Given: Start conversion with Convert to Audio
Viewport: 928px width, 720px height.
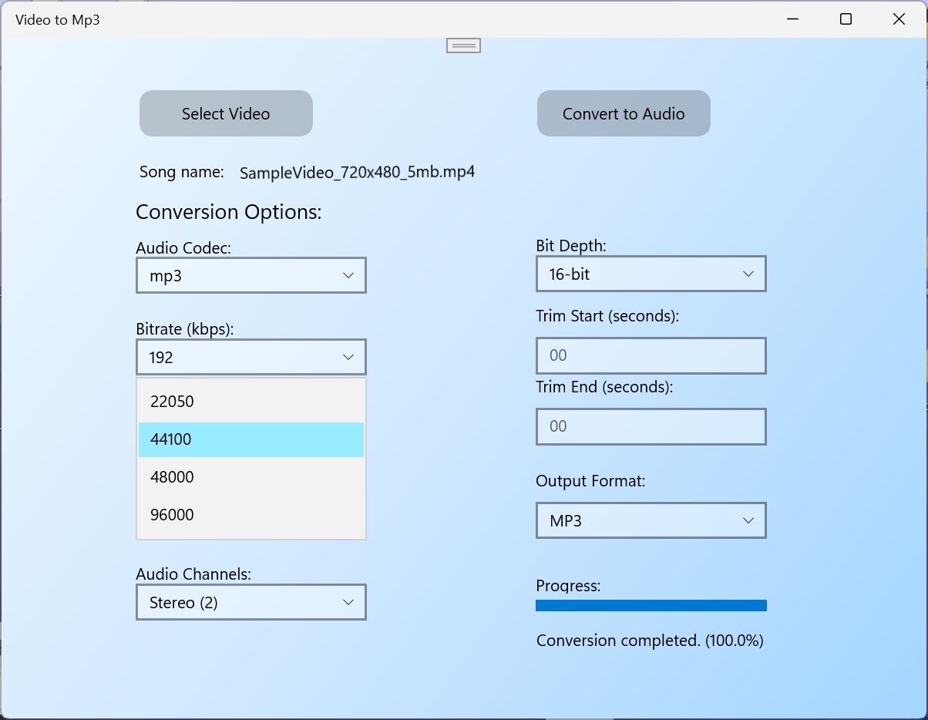Looking at the screenshot, I should click(624, 113).
